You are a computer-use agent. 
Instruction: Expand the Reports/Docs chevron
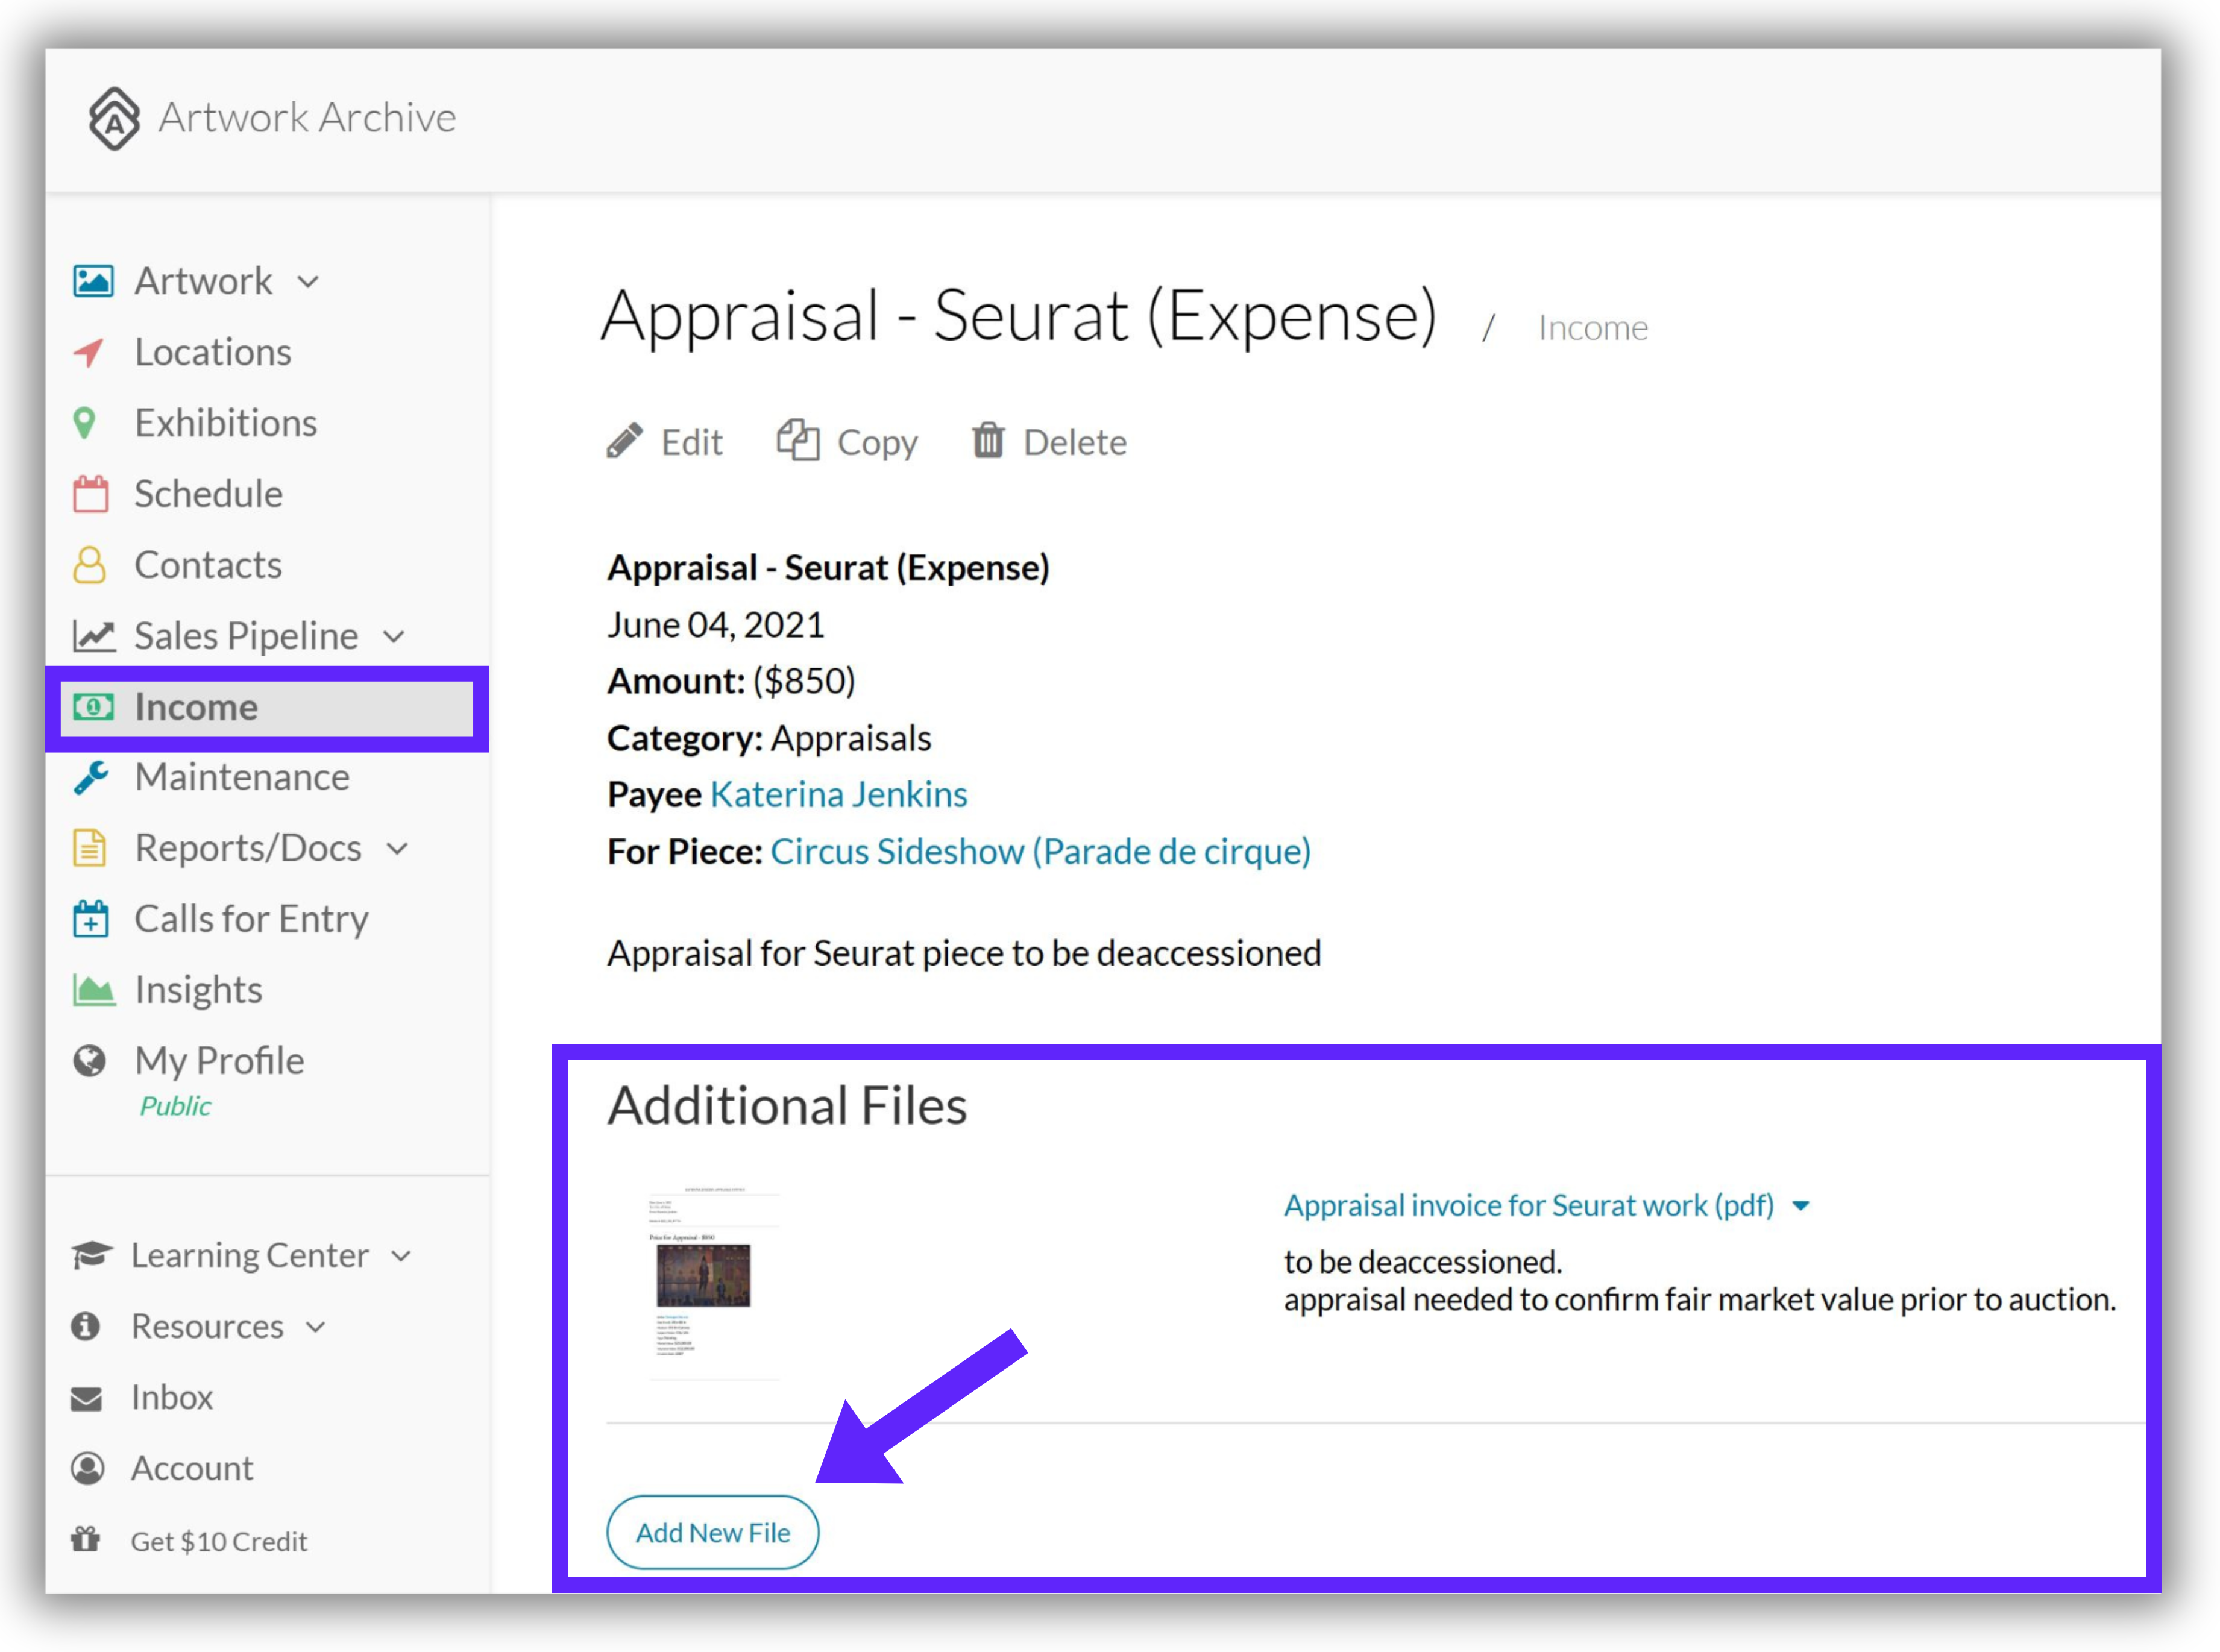pyautogui.click(x=398, y=849)
